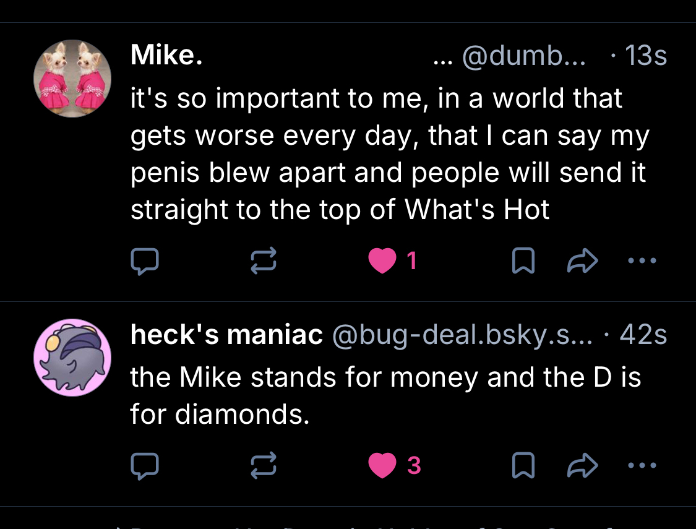Repost Mike's post
Screen dimensions: 696x529
click(x=264, y=262)
